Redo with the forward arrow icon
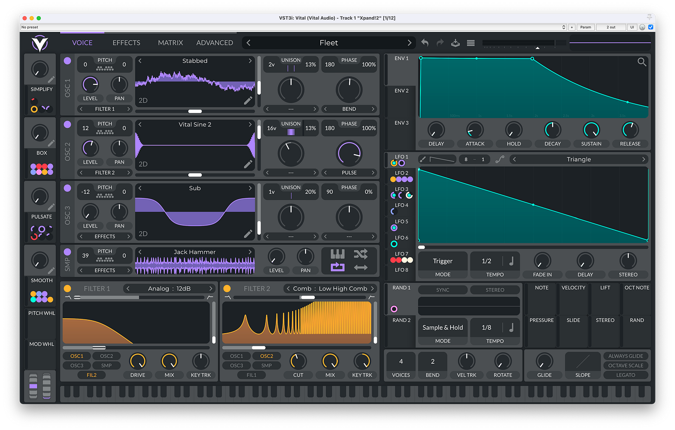 [440, 43]
